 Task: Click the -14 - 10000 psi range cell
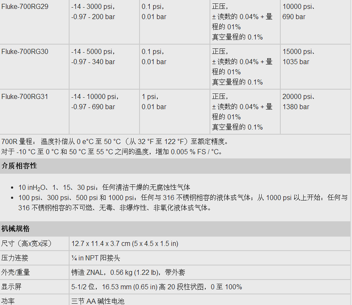point(95,102)
